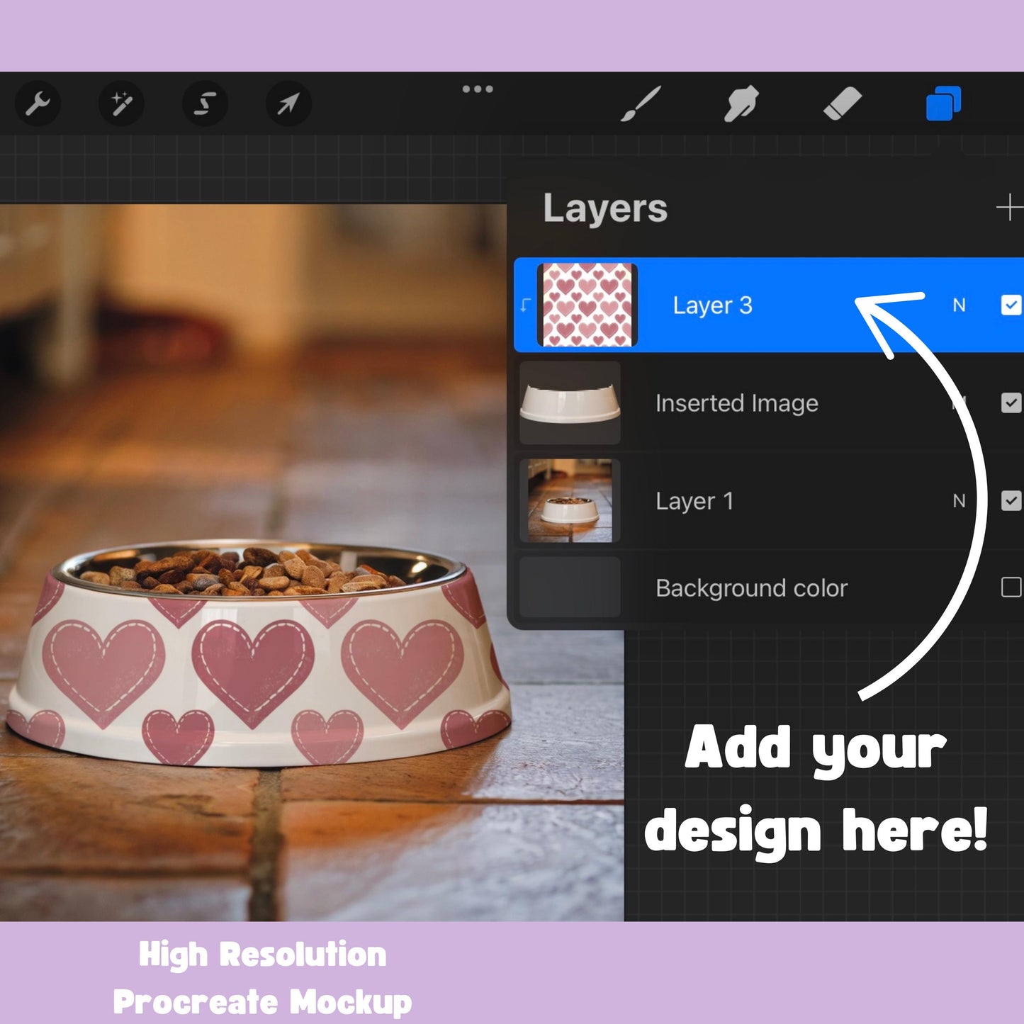Uncheck visibility for Layer 1
Viewport: 1024px width, 1024px height.
point(1011,501)
